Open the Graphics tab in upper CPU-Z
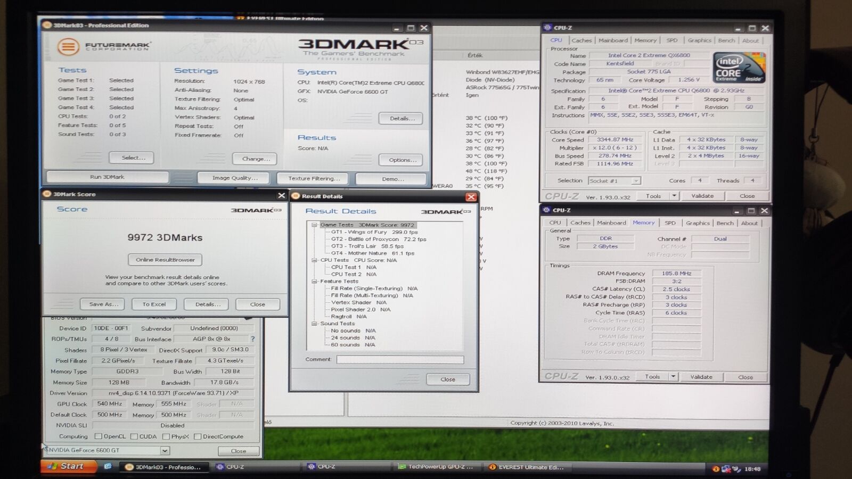The height and width of the screenshot is (479, 852). point(699,40)
